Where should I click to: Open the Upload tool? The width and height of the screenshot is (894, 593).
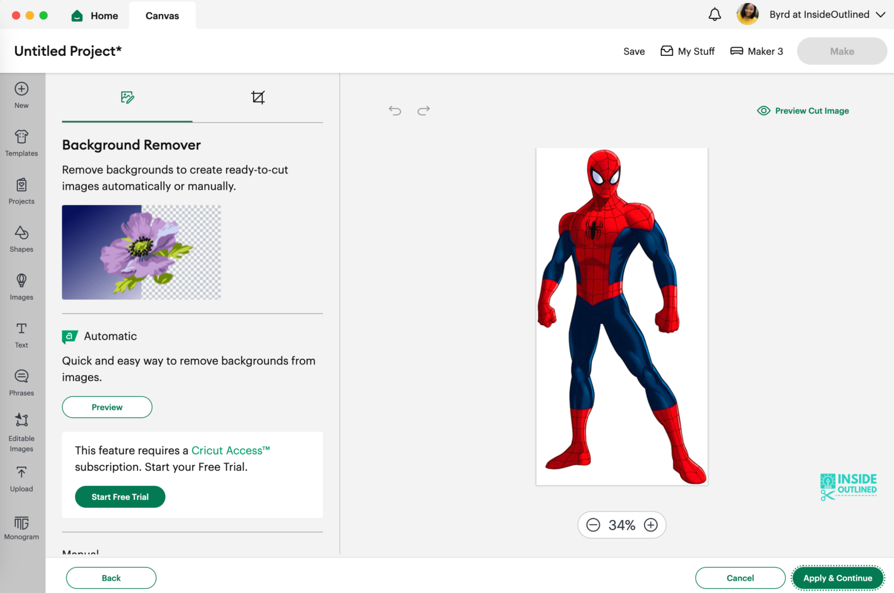pyautogui.click(x=21, y=478)
